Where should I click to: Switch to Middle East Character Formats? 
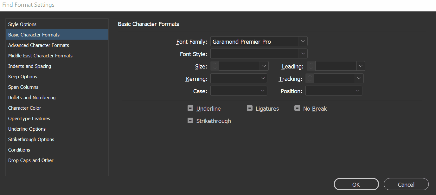[x=57, y=55]
